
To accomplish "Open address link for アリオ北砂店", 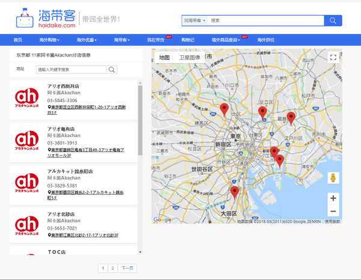I will (83, 235).
